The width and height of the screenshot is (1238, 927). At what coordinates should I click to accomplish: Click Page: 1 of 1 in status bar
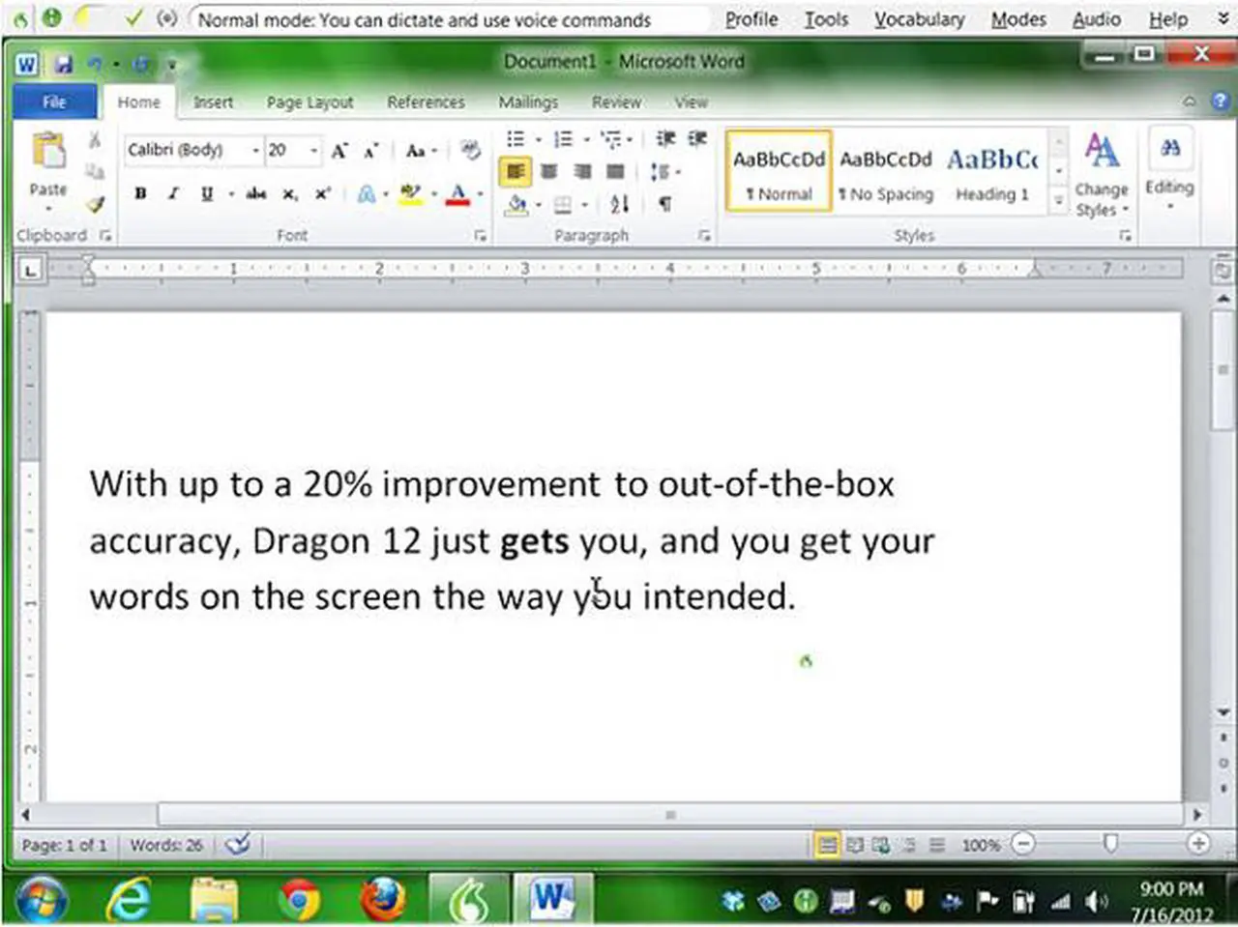[x=64, y=845]
